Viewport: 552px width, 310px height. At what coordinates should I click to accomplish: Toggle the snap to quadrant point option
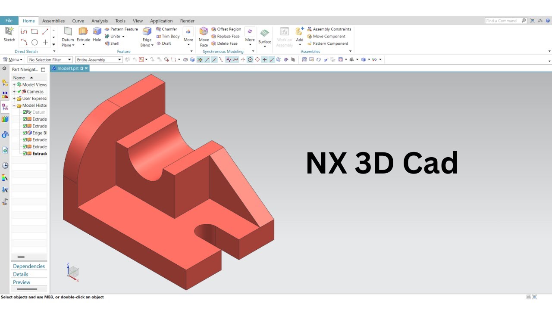click(257, 60)
